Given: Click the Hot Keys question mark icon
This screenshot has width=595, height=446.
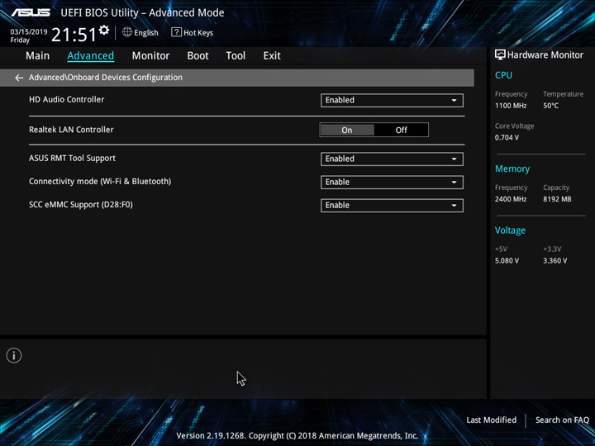Looking at the screenshot, I should click(x=176, y=32).
